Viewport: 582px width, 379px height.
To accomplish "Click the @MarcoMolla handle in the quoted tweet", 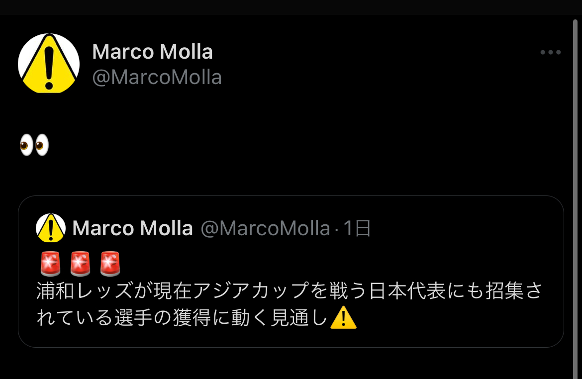I will point(266,228).
